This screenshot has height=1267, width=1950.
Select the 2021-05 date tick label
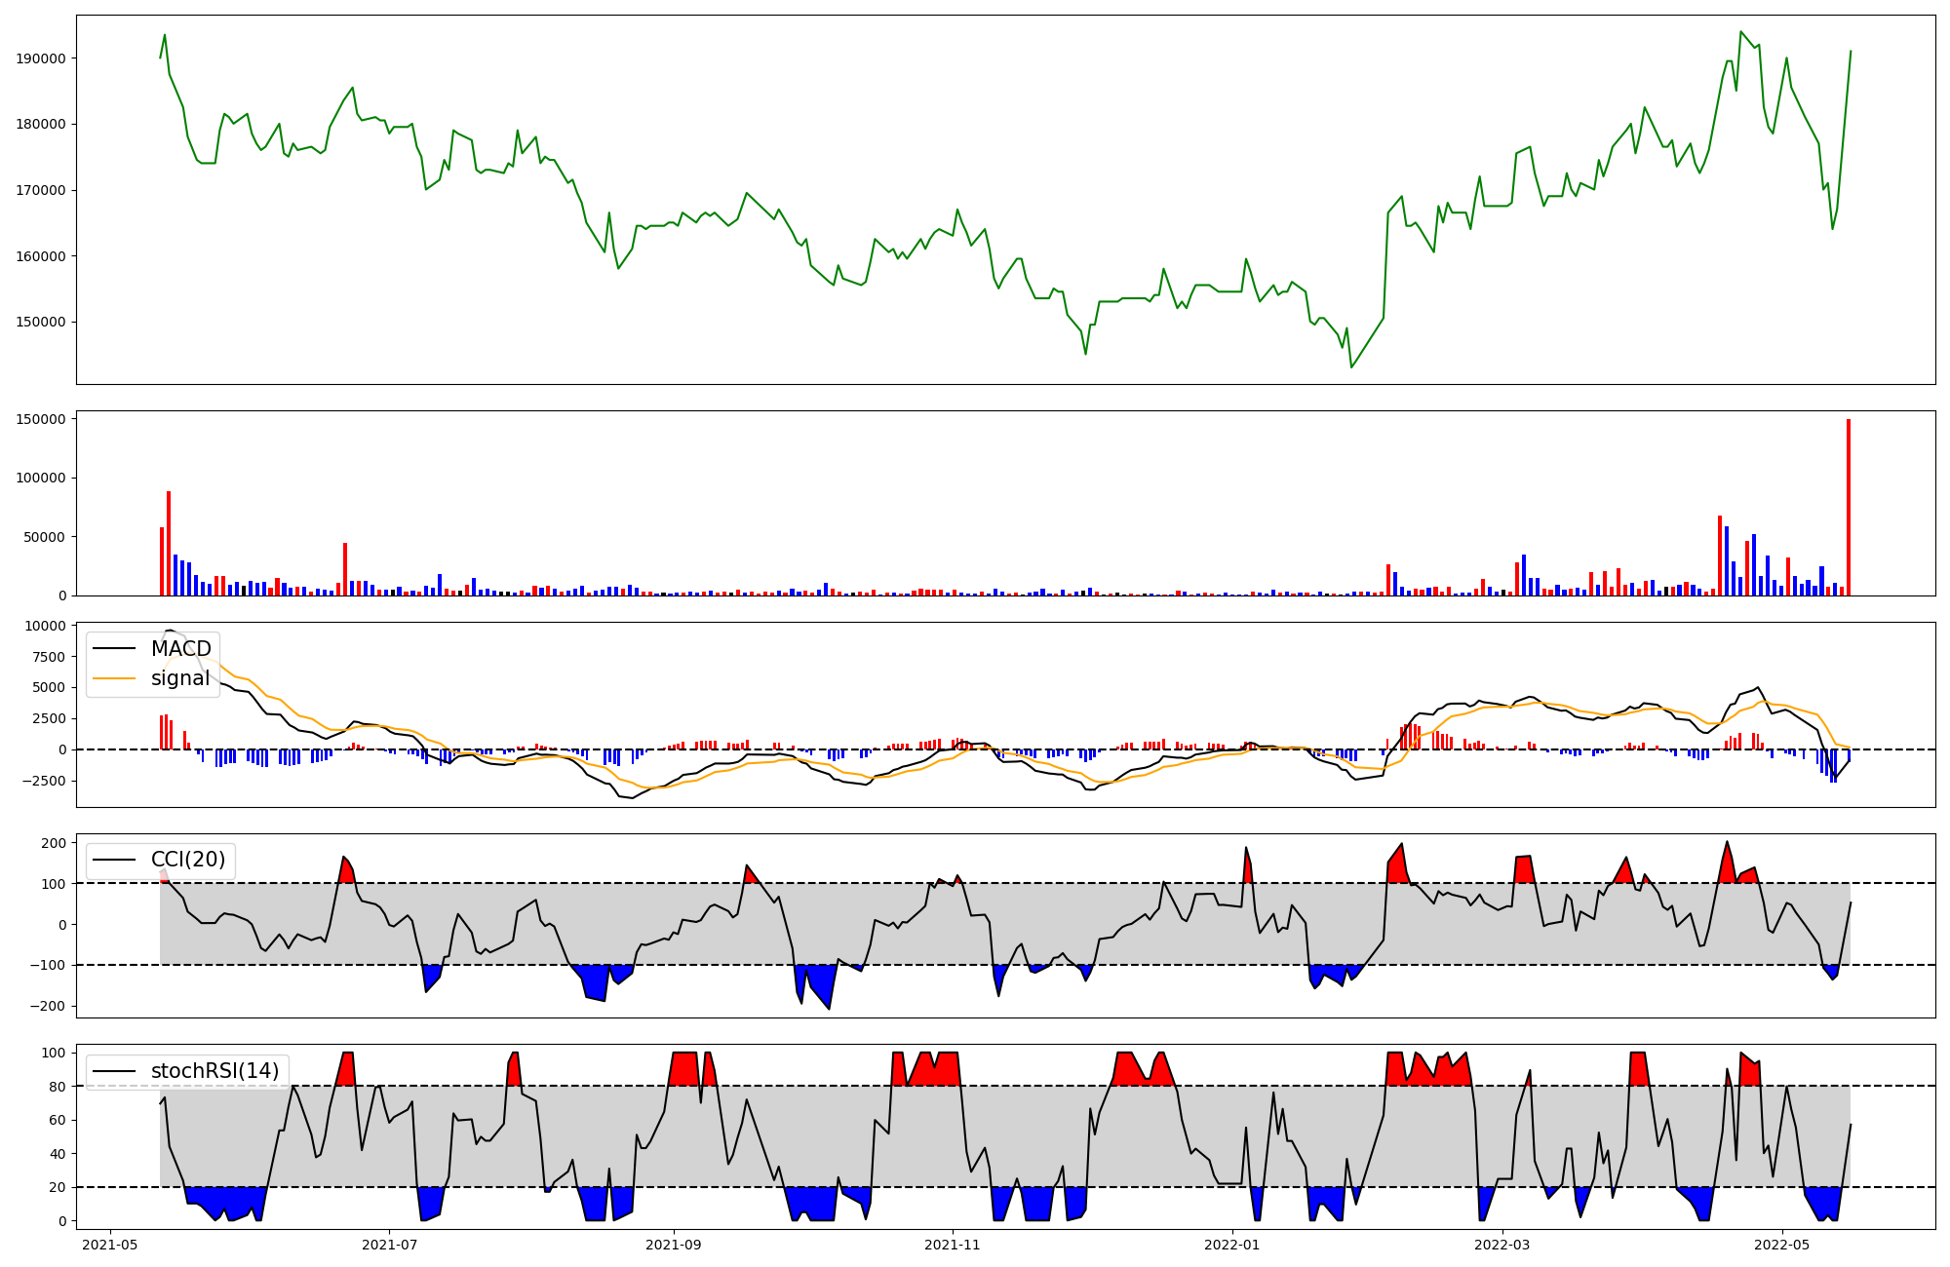pos(110,1245)
